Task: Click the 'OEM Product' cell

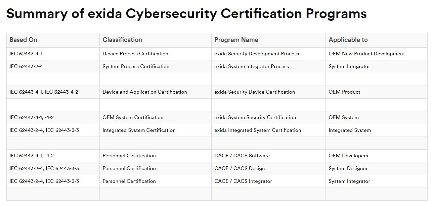Action: click(377, 92)
